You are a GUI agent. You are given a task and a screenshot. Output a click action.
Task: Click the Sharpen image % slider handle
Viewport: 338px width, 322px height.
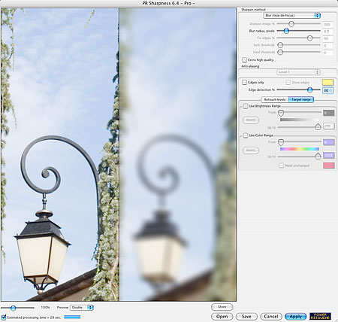point(291,24)
